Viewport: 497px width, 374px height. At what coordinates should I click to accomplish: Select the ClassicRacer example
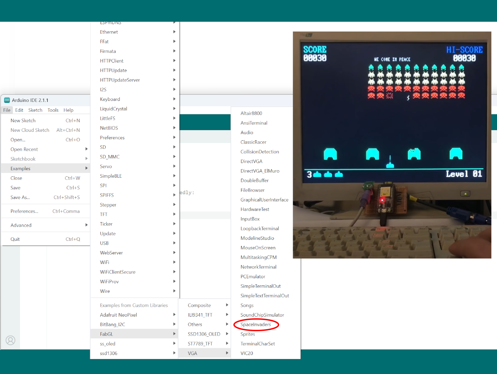(x=253, y=142)
